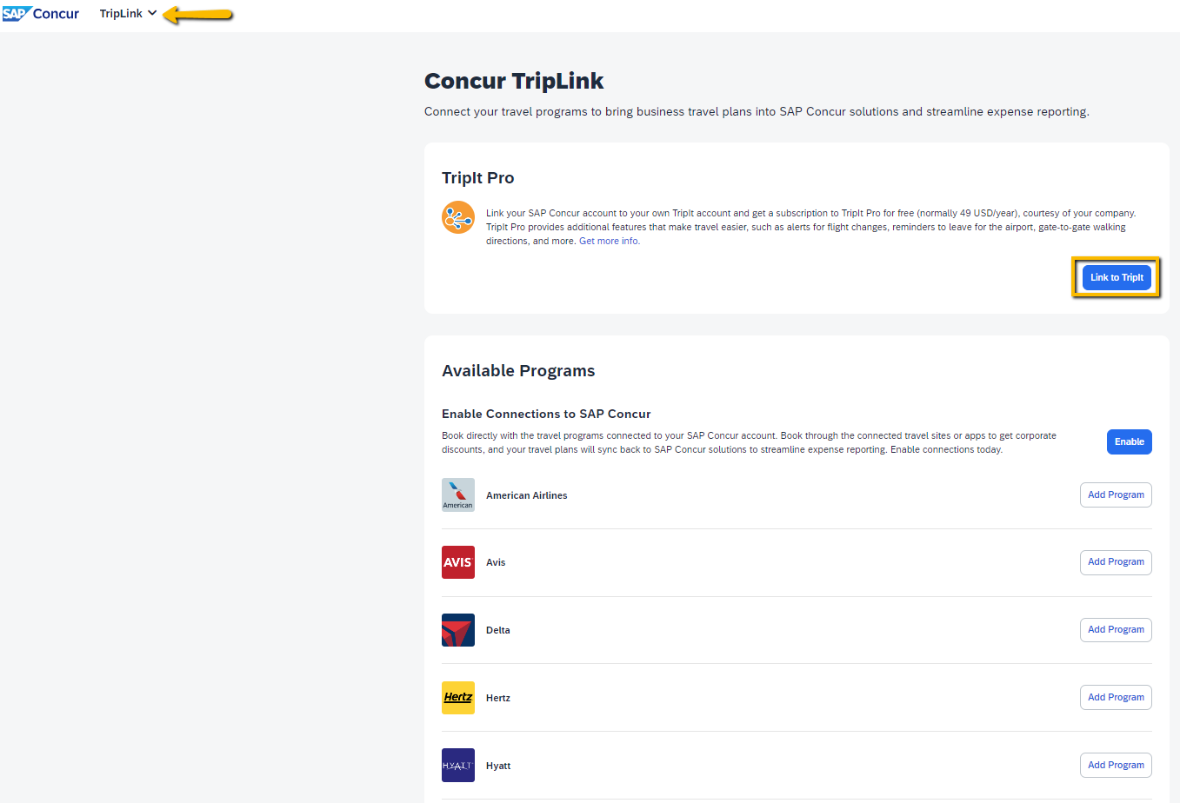This screenshot has height=803, width=1180.
Task: Click the American Airlines logo icon
Action: (458, 494)
